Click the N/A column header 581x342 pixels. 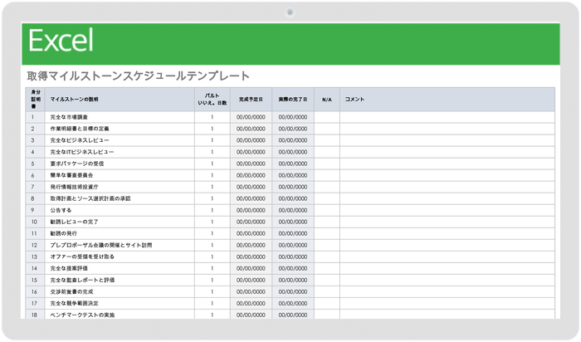[327, 100]
